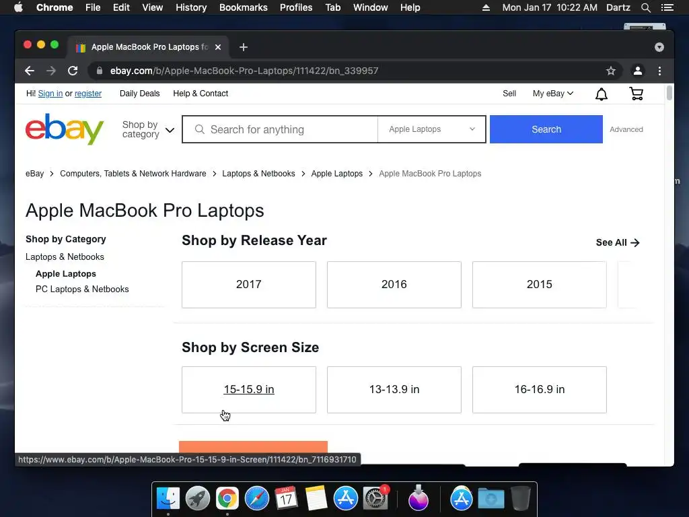Click the Sell link
Viewport: 689px width, 517px height.
509,93
